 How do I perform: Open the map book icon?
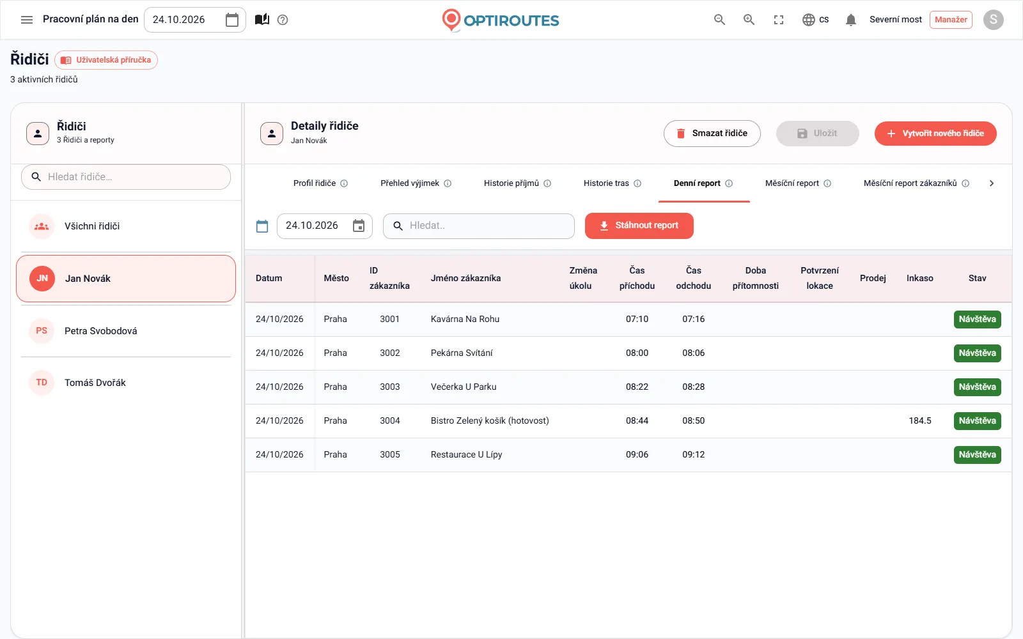click(262, 20)
